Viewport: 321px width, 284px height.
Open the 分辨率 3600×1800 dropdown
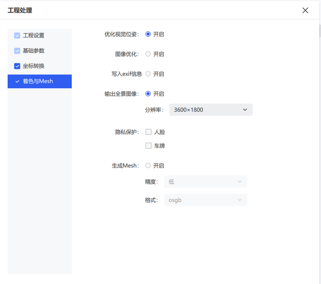tap(211, 110)
